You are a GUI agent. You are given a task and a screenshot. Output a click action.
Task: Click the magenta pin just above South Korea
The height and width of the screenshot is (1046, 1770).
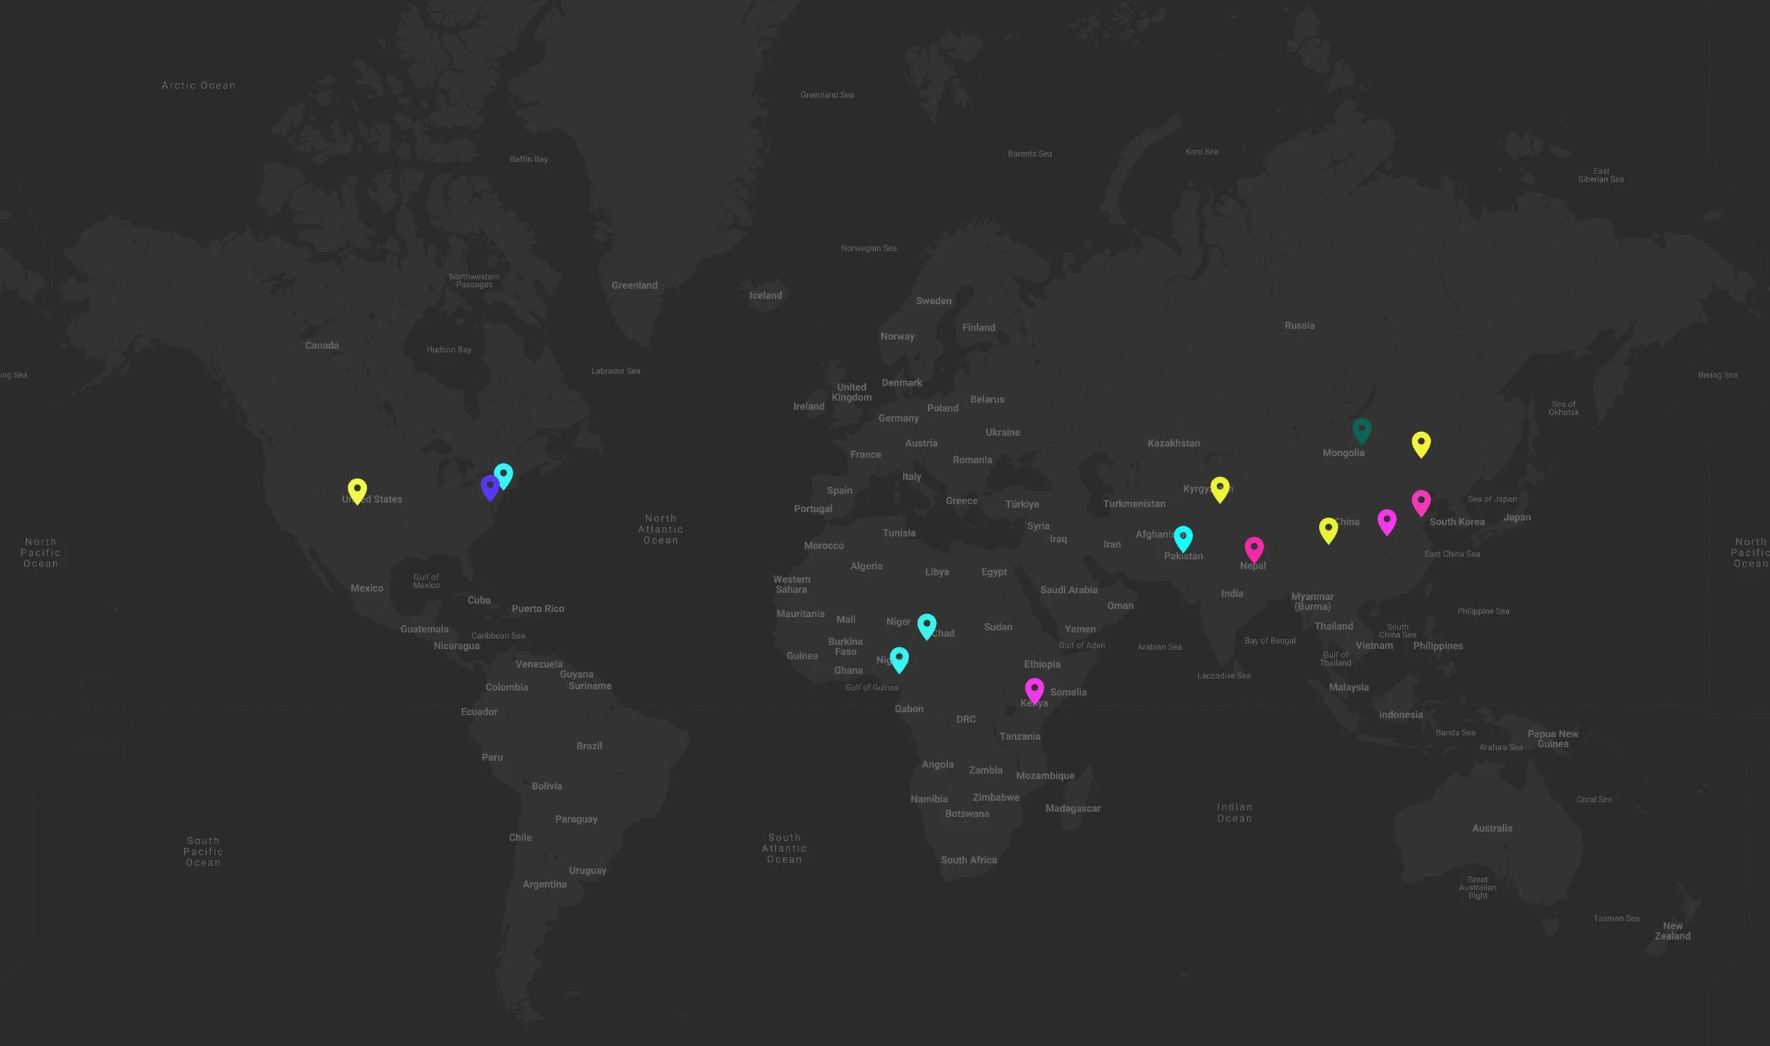pyautogui.click(x=1421, y=501)
